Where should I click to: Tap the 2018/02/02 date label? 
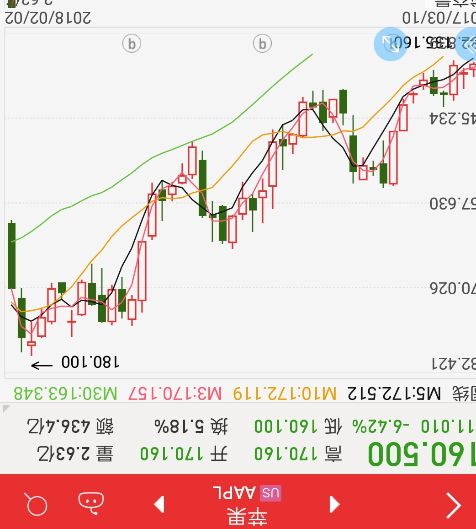(x=48, y=18)
